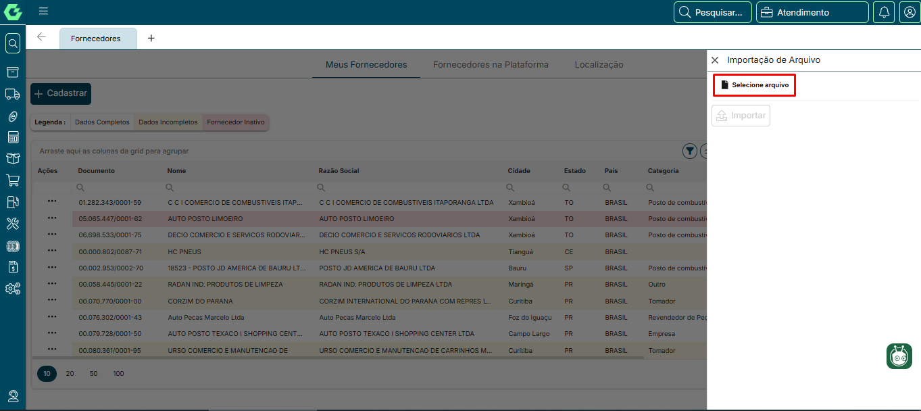The image size is (921, 411).
Task: Switch to Localização tab
Action: [599, 65]
